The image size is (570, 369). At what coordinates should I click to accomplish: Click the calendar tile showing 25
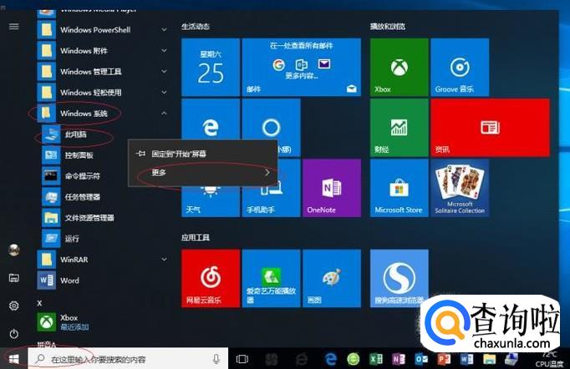tap(210, 65)
